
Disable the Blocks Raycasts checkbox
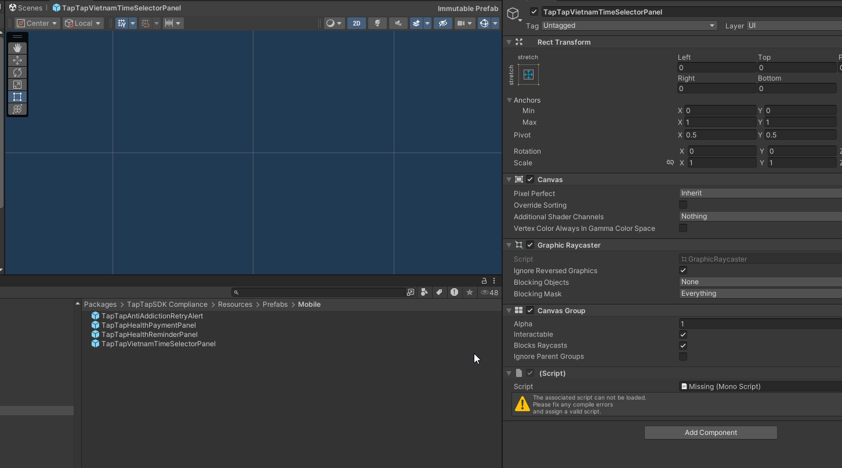pyautogui.click(x=683, y=346)
